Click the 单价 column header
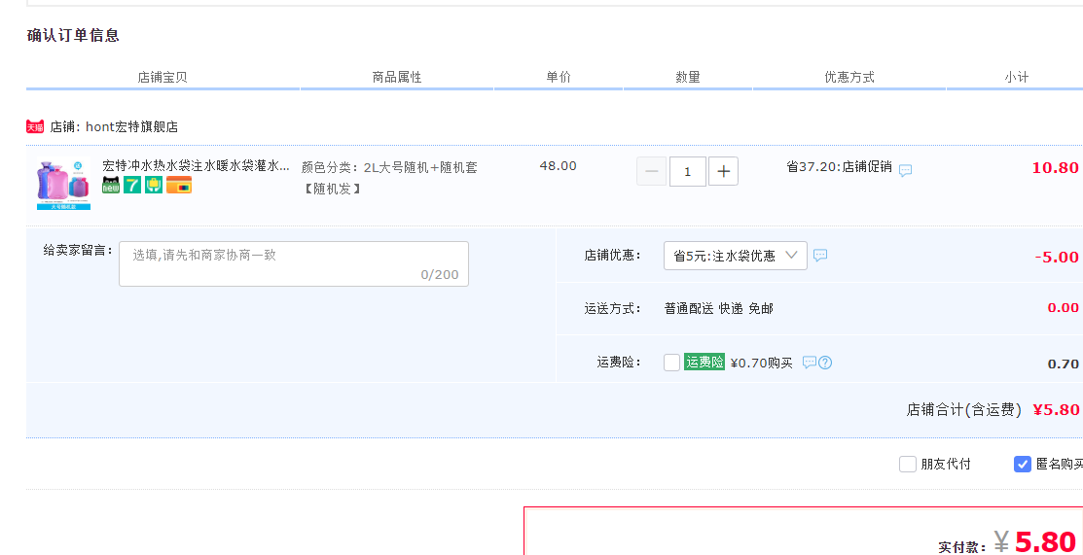1083x555 pixels. click(x=559, y=78)
